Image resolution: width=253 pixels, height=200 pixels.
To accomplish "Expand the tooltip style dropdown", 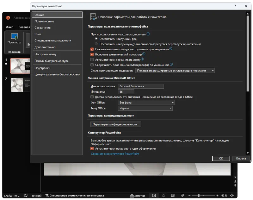I will point(175,71).
